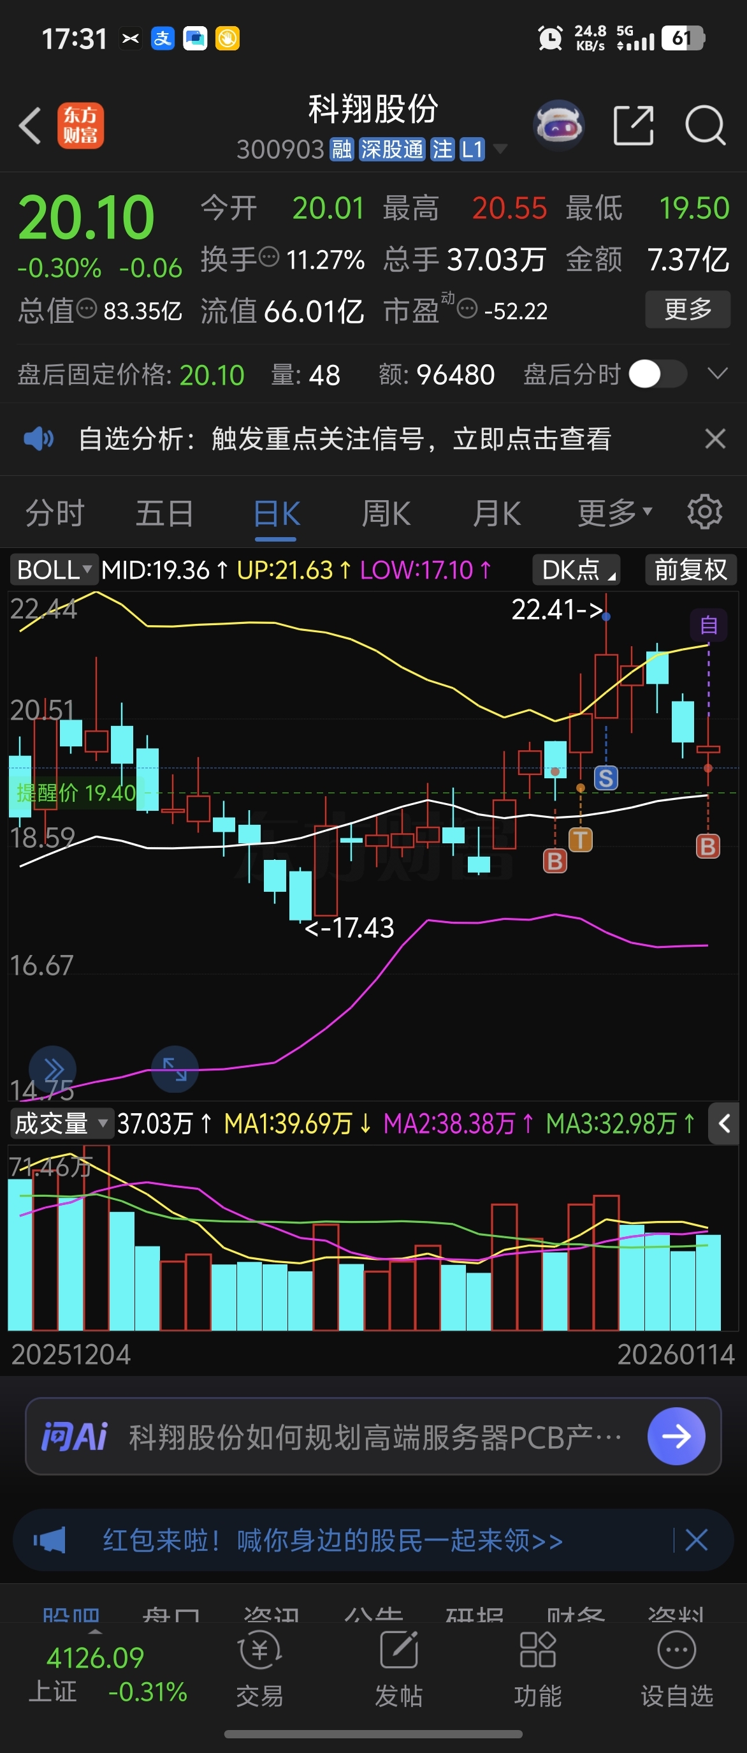Screen dimensions: 747x1753
Task: Switch to 分时 chart tab
Action: (x=55, y=513)
